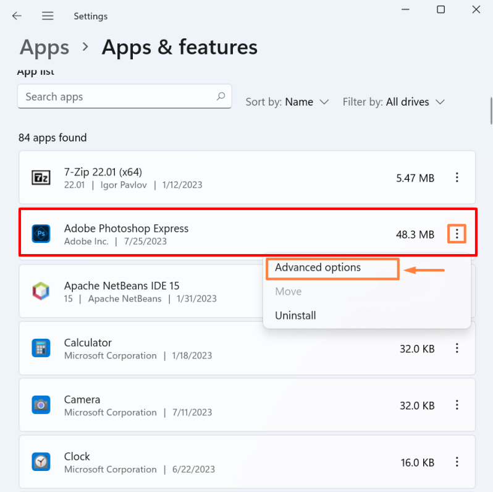Image resolution: width=493 pixels, height=492 pixels.
Task: Click the Clock app icon
Action: click(41, 462)
